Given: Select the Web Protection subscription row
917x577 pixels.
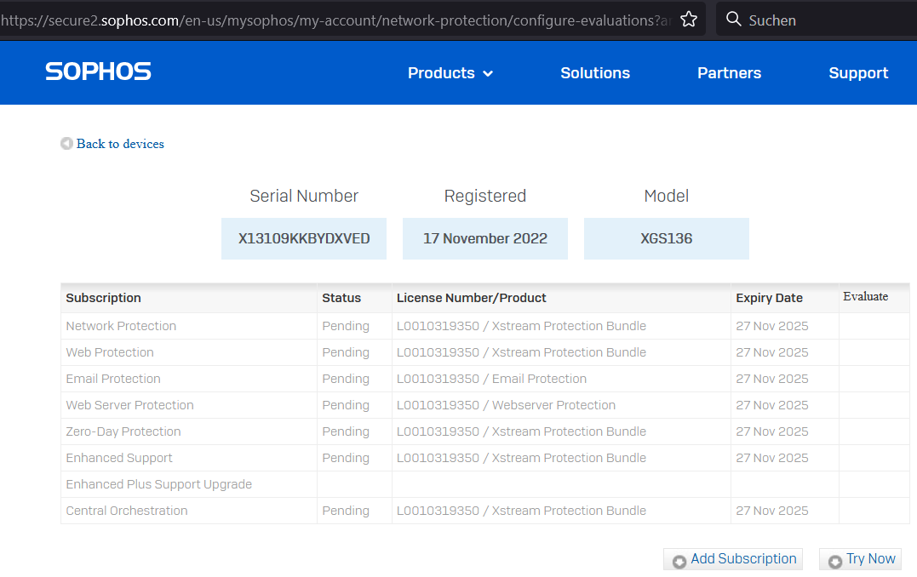Looking at the screenshot, I should [x=484, y=352].
